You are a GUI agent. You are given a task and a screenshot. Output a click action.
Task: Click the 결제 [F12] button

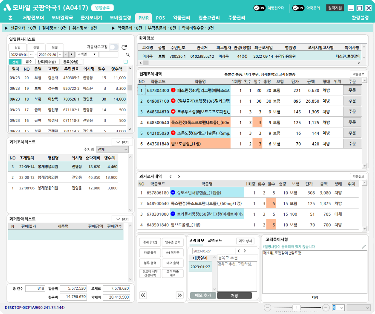[150, 242]
